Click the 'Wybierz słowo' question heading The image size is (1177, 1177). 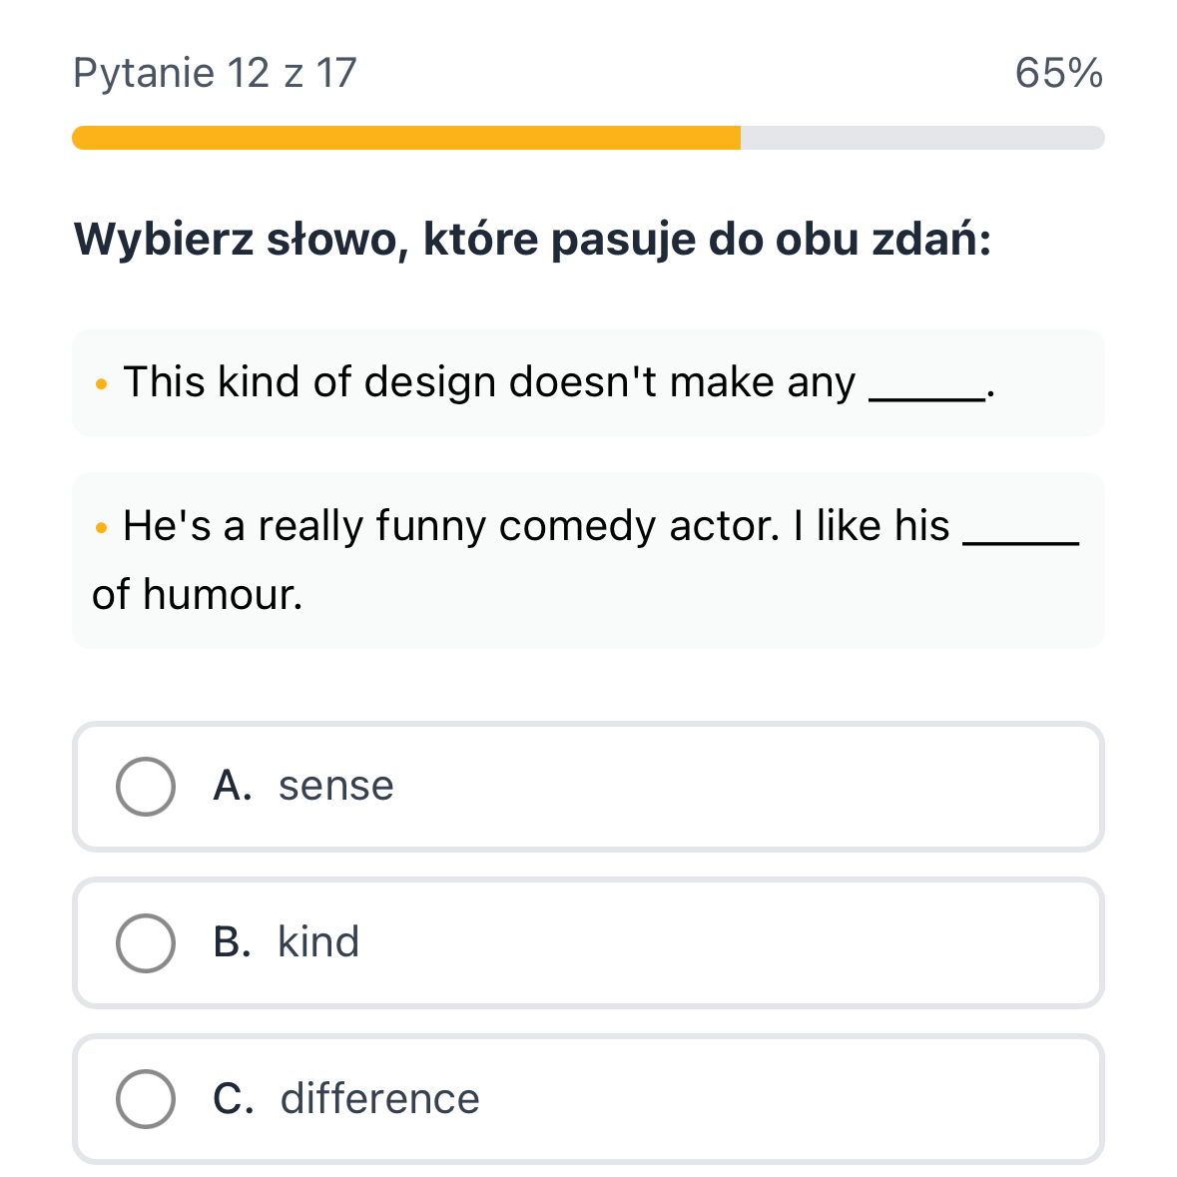pos(532,240)
